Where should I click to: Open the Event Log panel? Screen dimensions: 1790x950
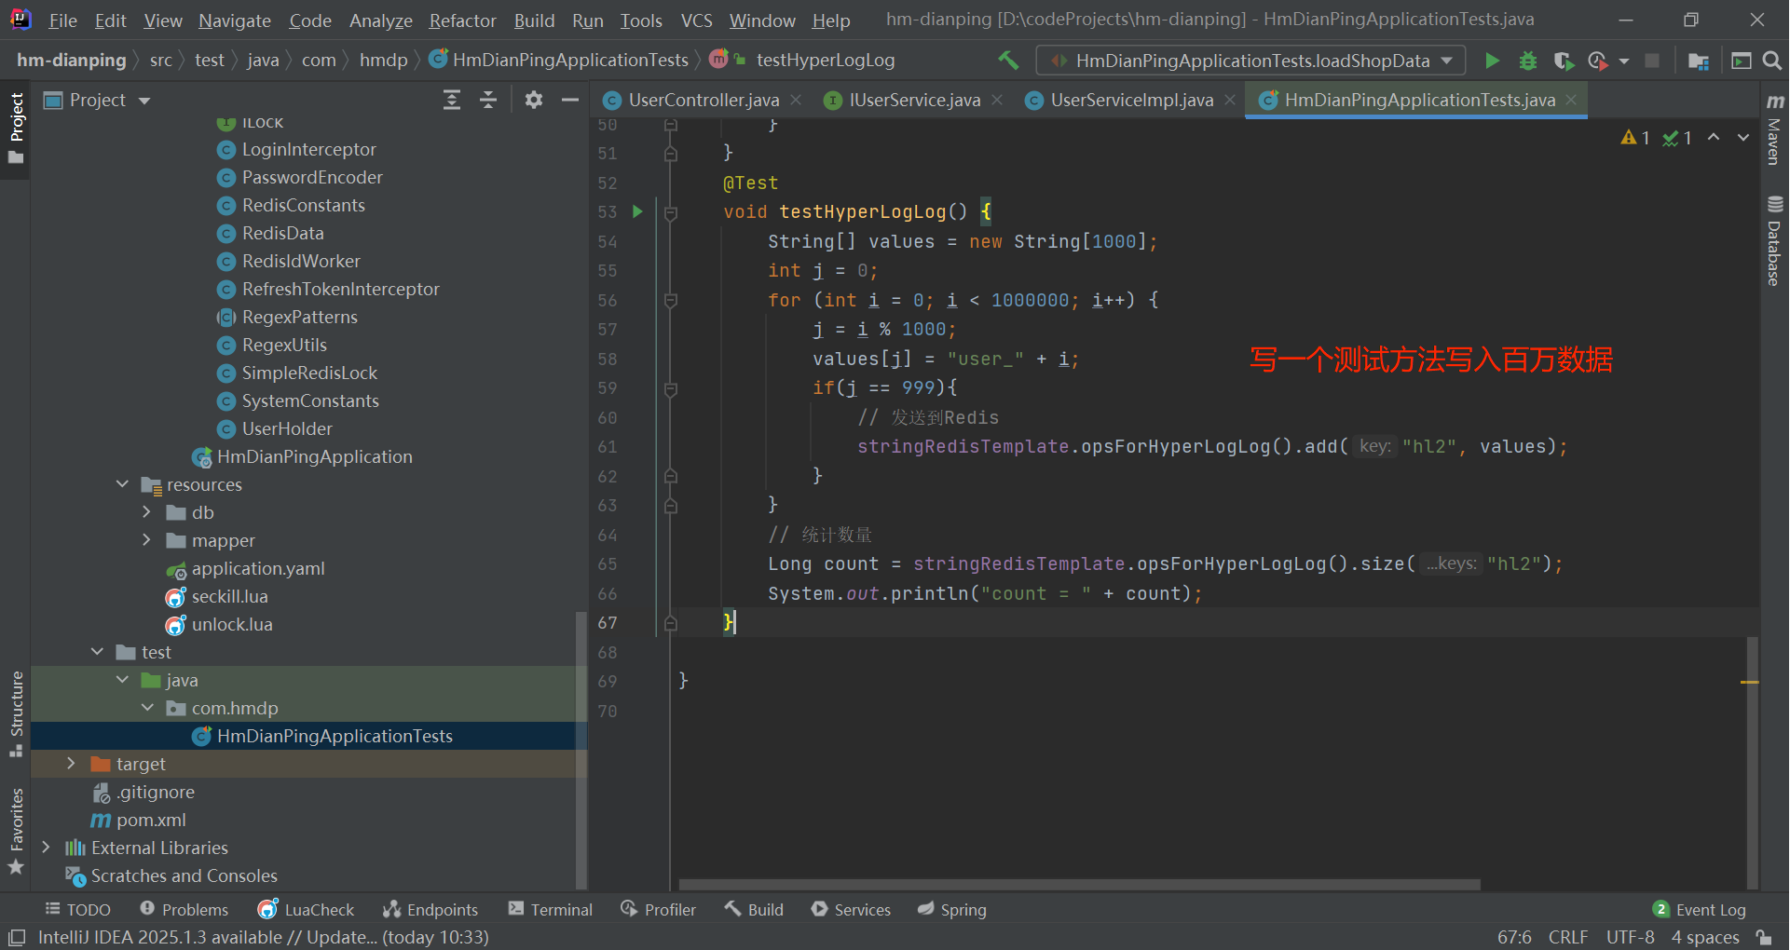click(x=1700, y=910)
